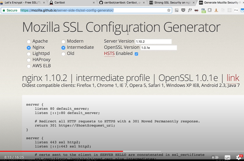Click the '# certs sent to the client' comment
The height and width of the screenshot is (161, 244).
click(120, 155)
